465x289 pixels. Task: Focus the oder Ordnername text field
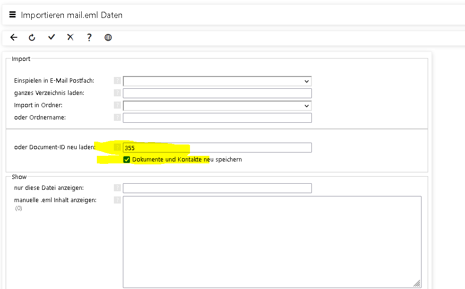[x=217, y=118]
